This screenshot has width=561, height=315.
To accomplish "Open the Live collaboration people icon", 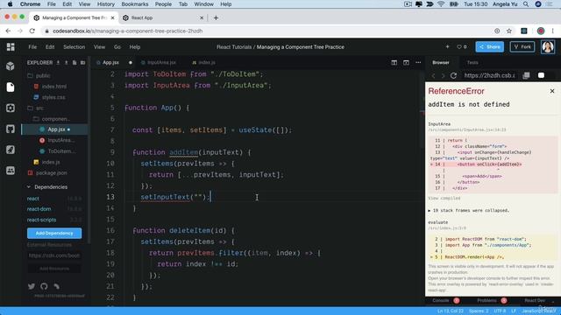I will pyautogui.click(x=11, y=171).
